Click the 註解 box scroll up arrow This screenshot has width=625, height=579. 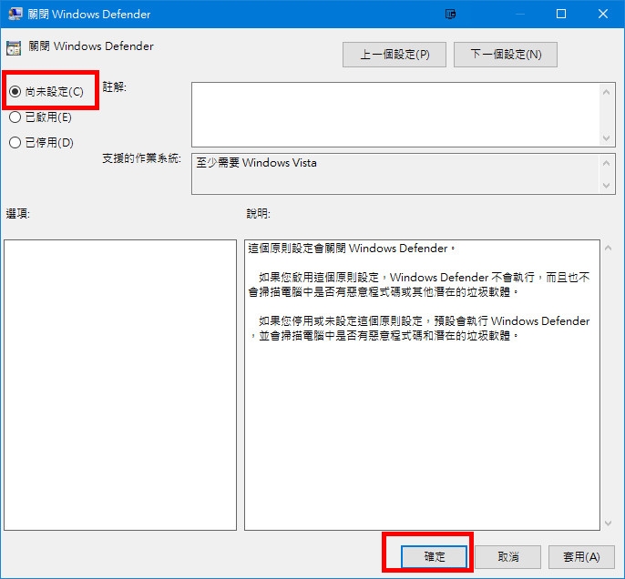(606, 92)
